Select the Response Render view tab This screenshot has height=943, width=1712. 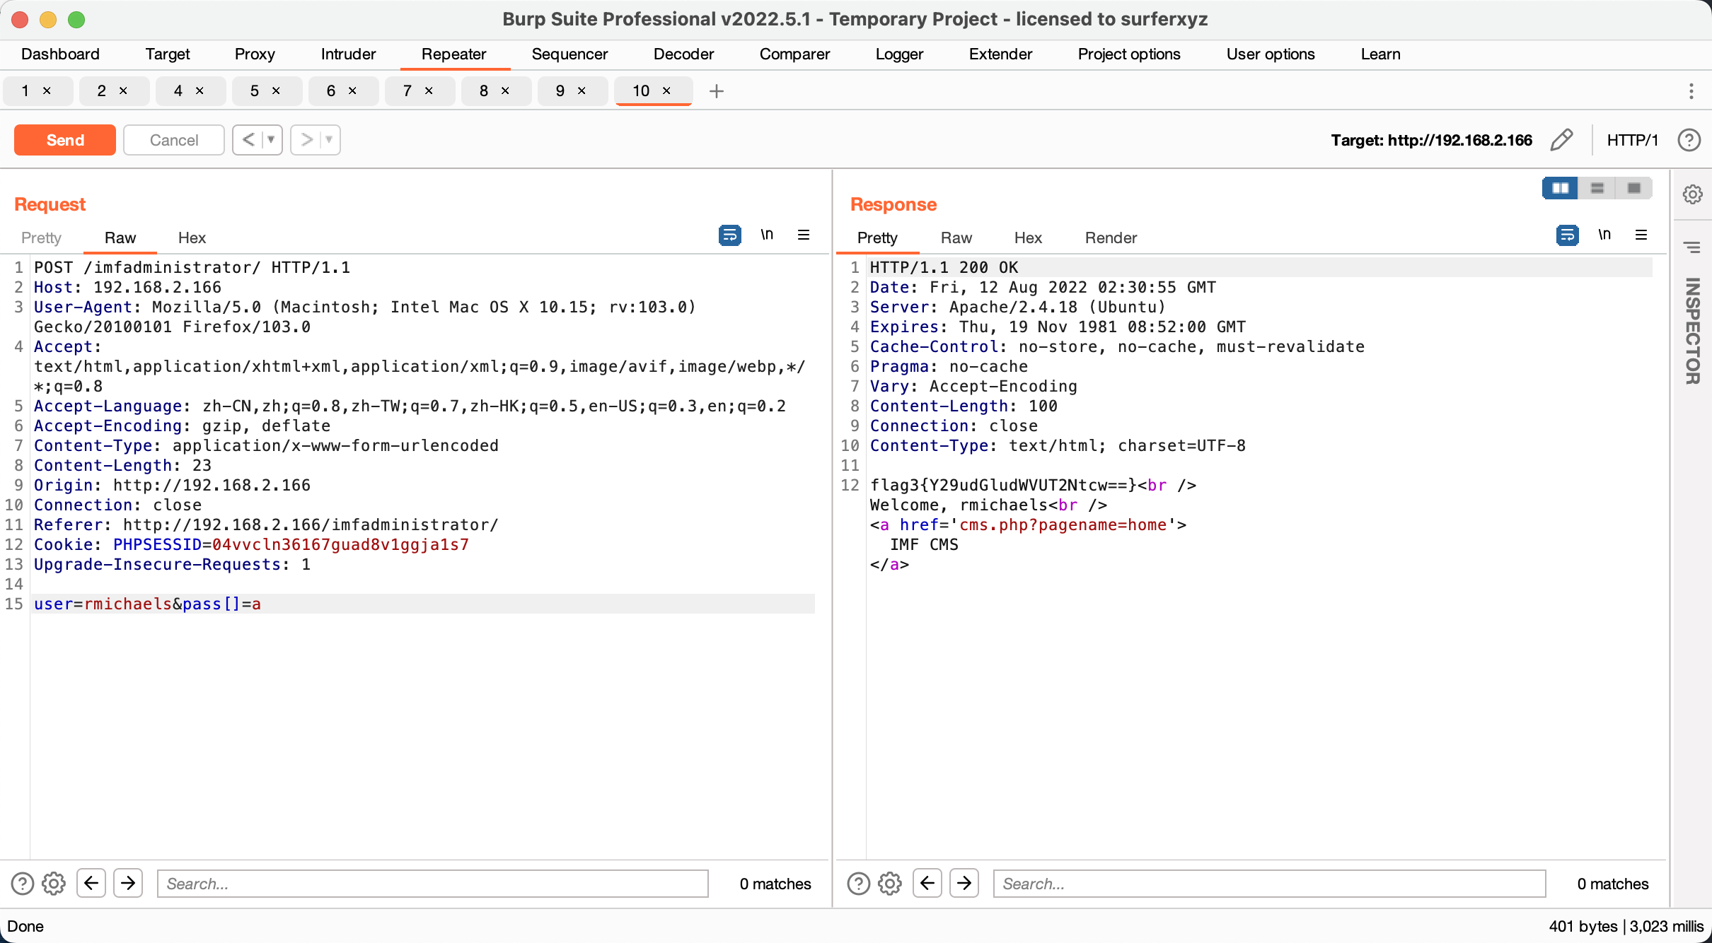(x=1111, y=238)
